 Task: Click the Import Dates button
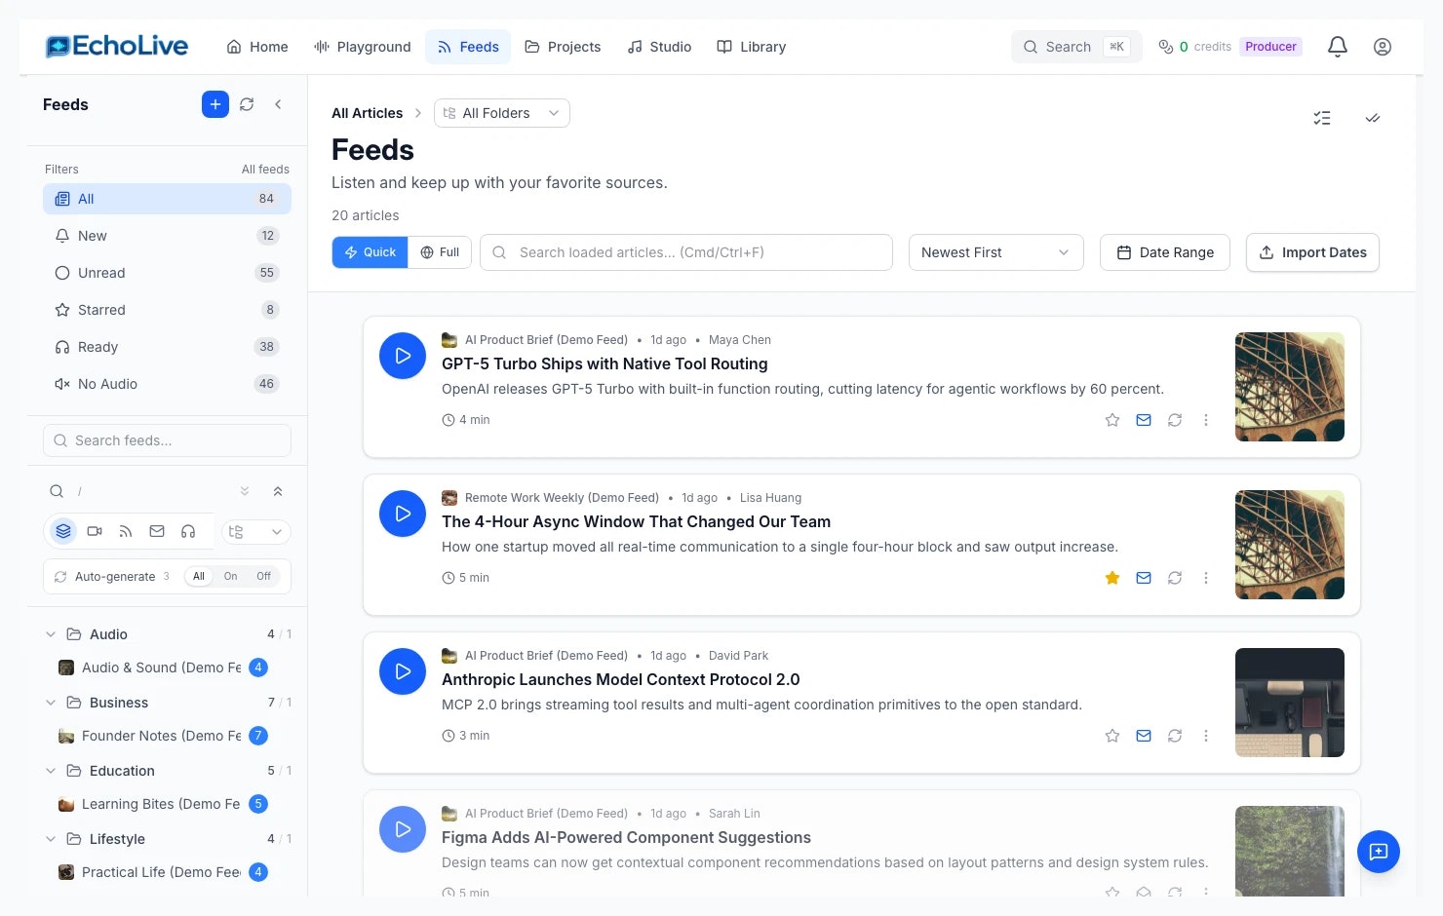click(x=1312, y=252)
